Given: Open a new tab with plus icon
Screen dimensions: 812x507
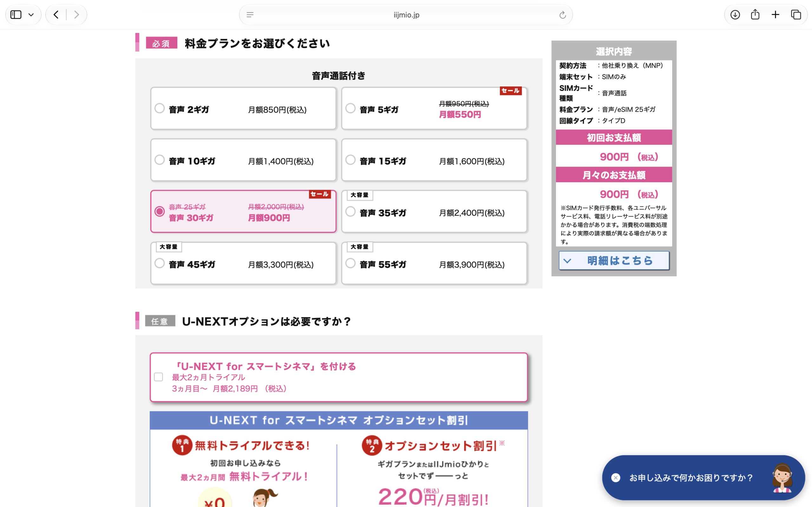Looking at the screenshot, I should 776,15.
